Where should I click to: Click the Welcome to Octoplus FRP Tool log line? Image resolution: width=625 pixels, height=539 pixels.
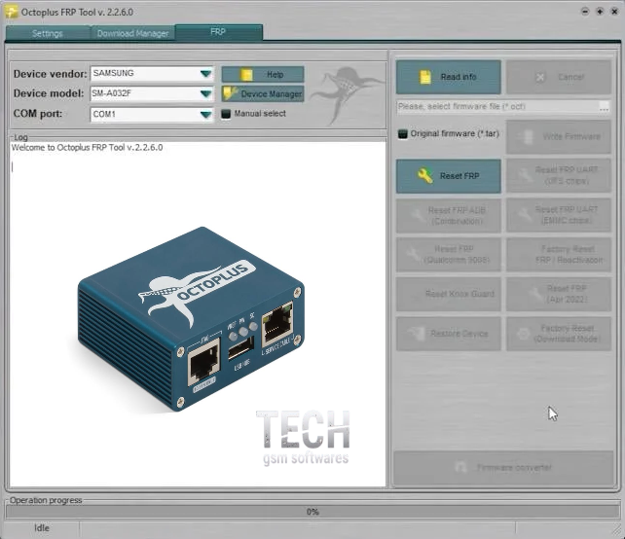(x=87, y=148)
